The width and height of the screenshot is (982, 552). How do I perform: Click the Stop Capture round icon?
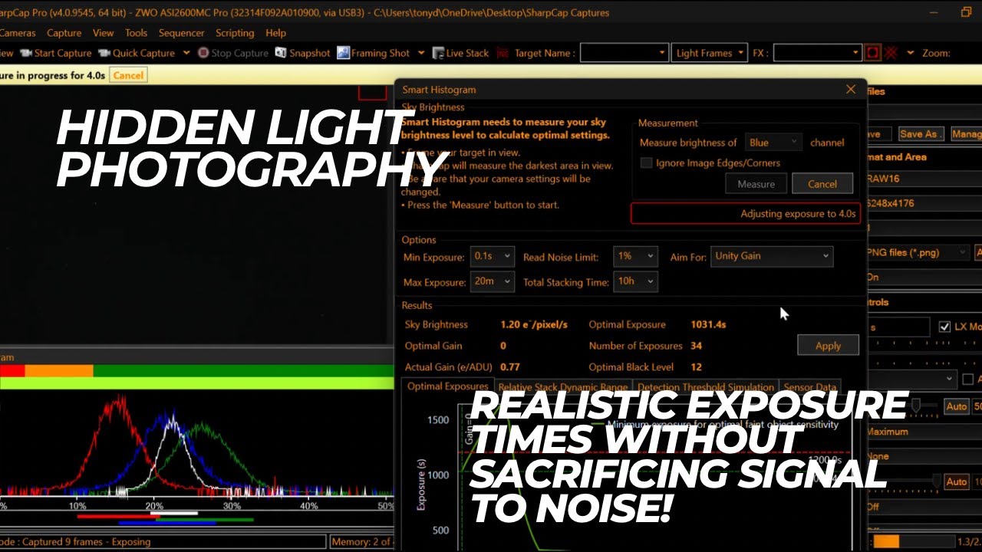203,53
